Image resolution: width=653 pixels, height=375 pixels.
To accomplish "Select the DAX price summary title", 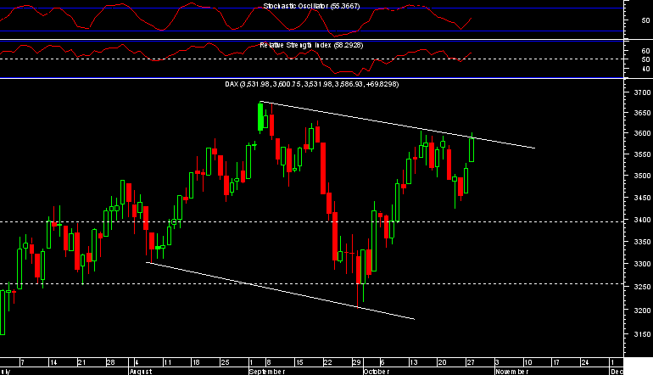I will pos(311,84).
